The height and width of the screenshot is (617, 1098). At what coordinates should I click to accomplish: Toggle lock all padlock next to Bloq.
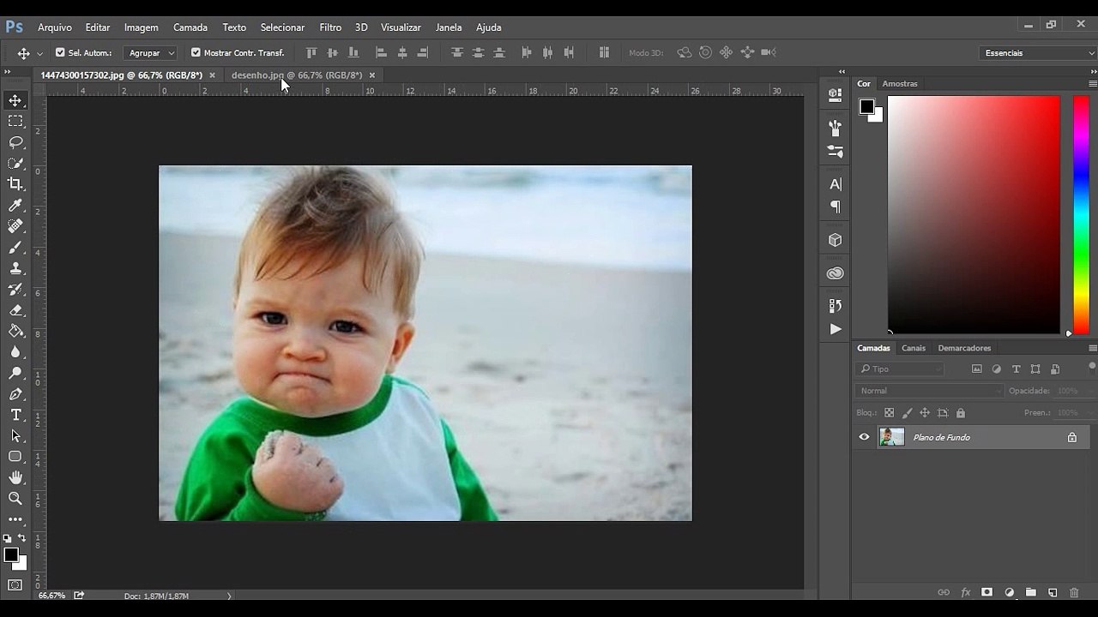pyautogui.click(x=961, y=413)
